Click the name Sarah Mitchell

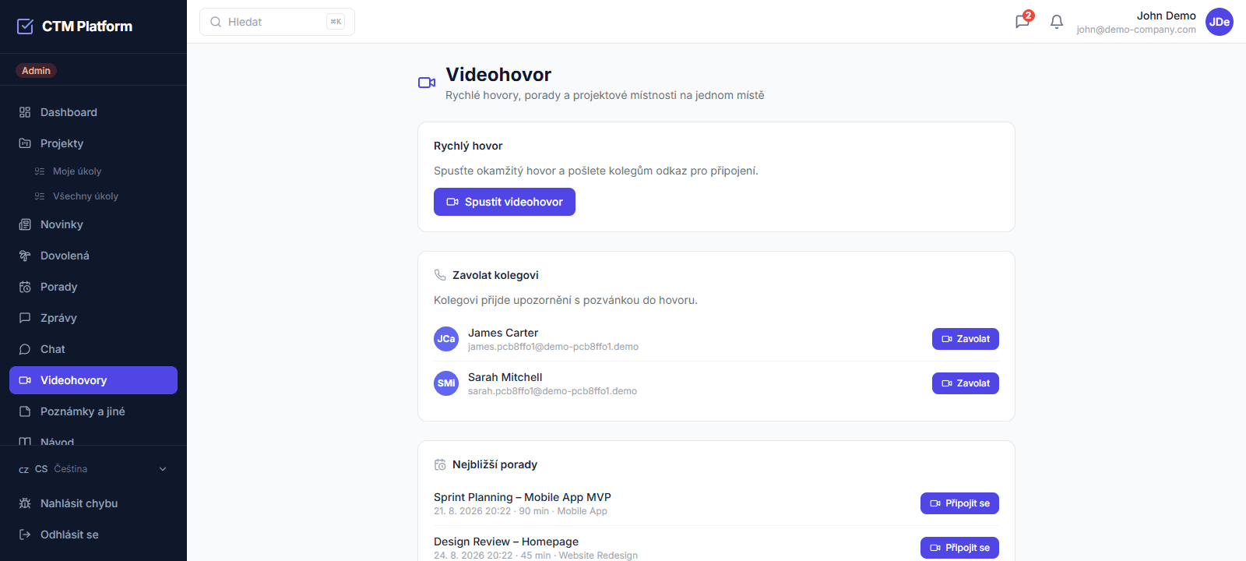pos(505,377)
